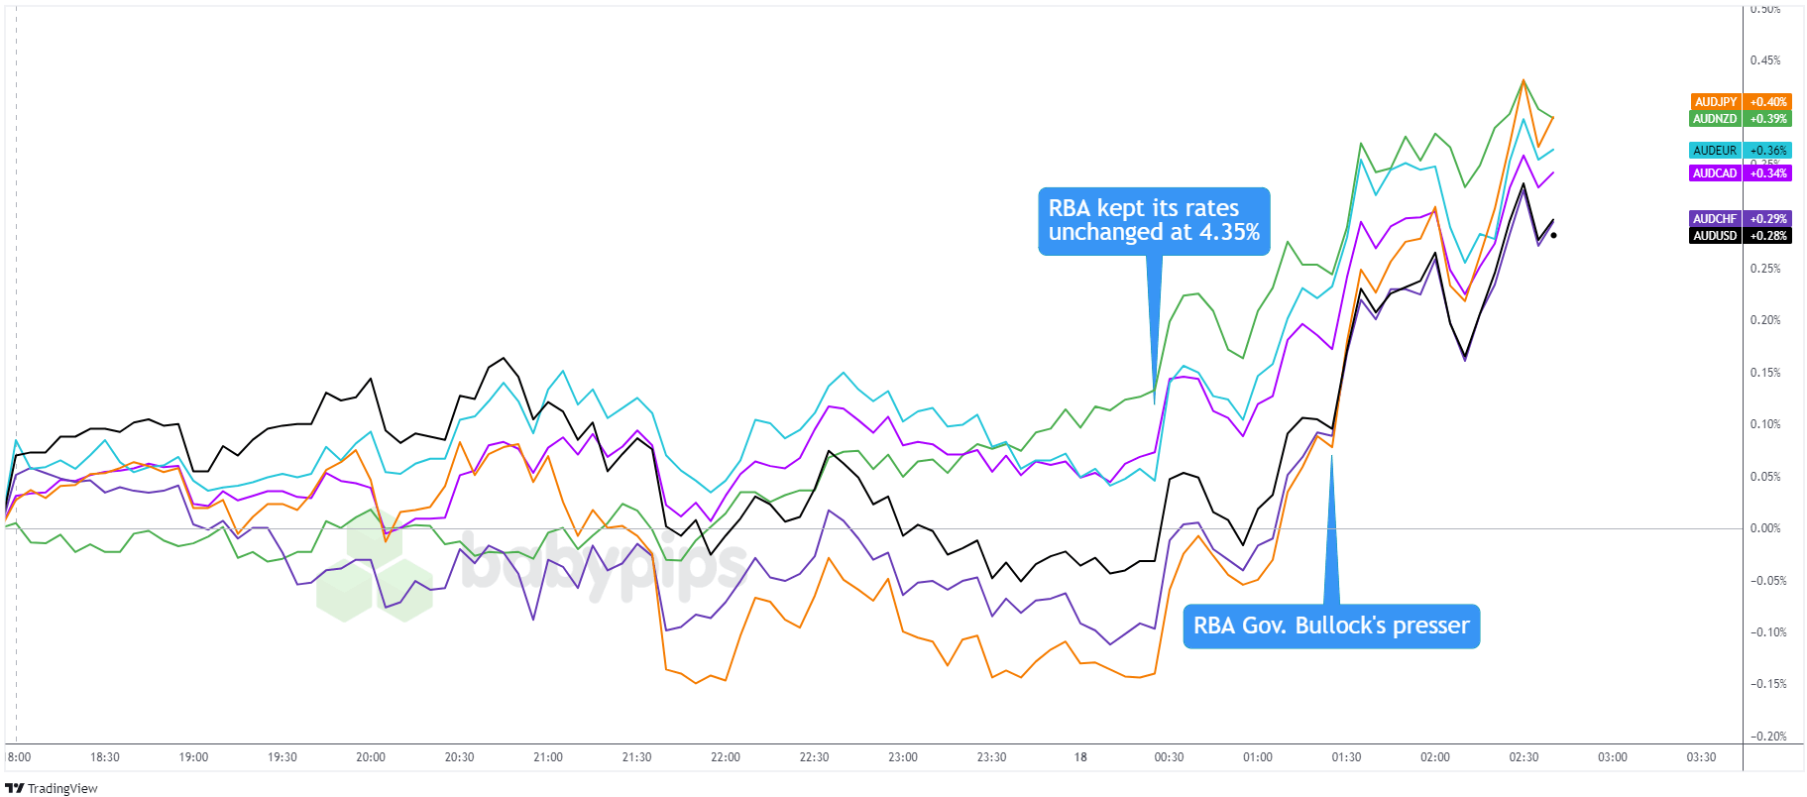Click the date marker 18 on time axis

tap(1080, 757)
